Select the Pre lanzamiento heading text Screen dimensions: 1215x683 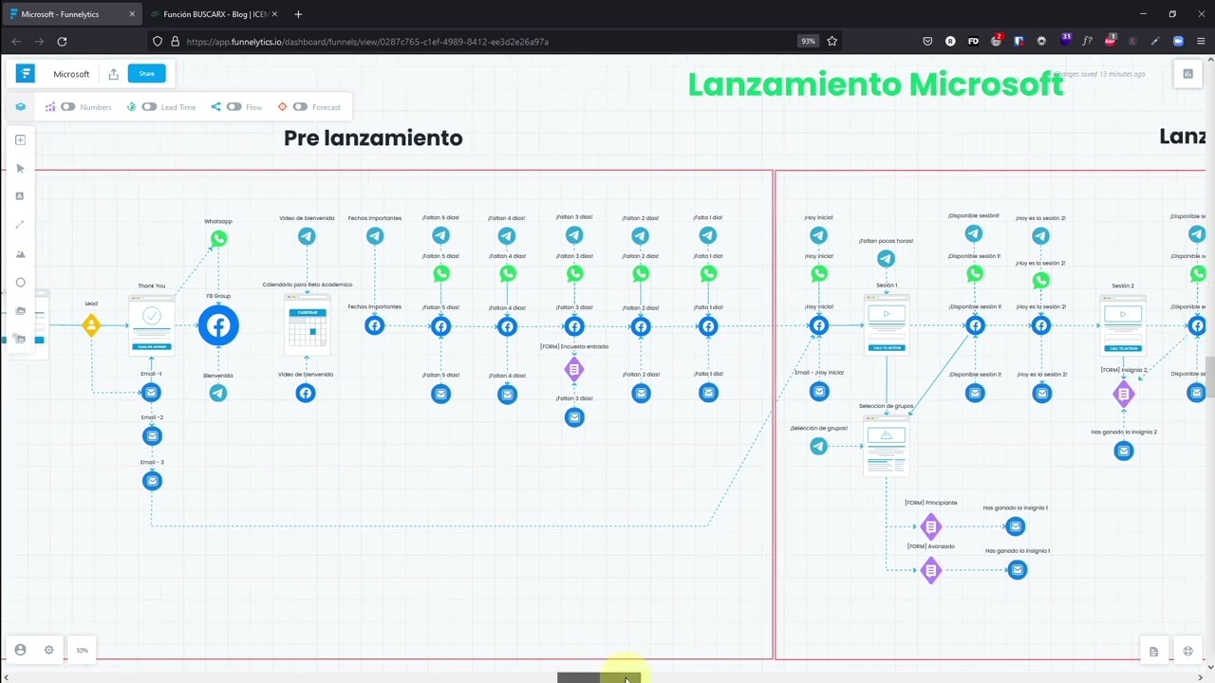coord(373,138)
